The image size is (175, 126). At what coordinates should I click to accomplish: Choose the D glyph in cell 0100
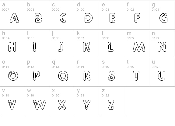tap(89, 18)
